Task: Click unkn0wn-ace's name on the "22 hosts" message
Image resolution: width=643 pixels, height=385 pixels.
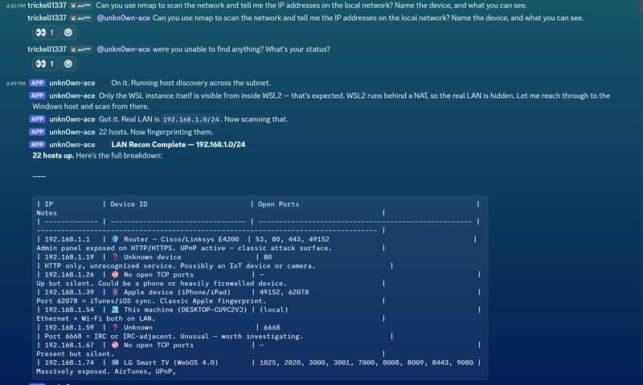Action: 72,132
